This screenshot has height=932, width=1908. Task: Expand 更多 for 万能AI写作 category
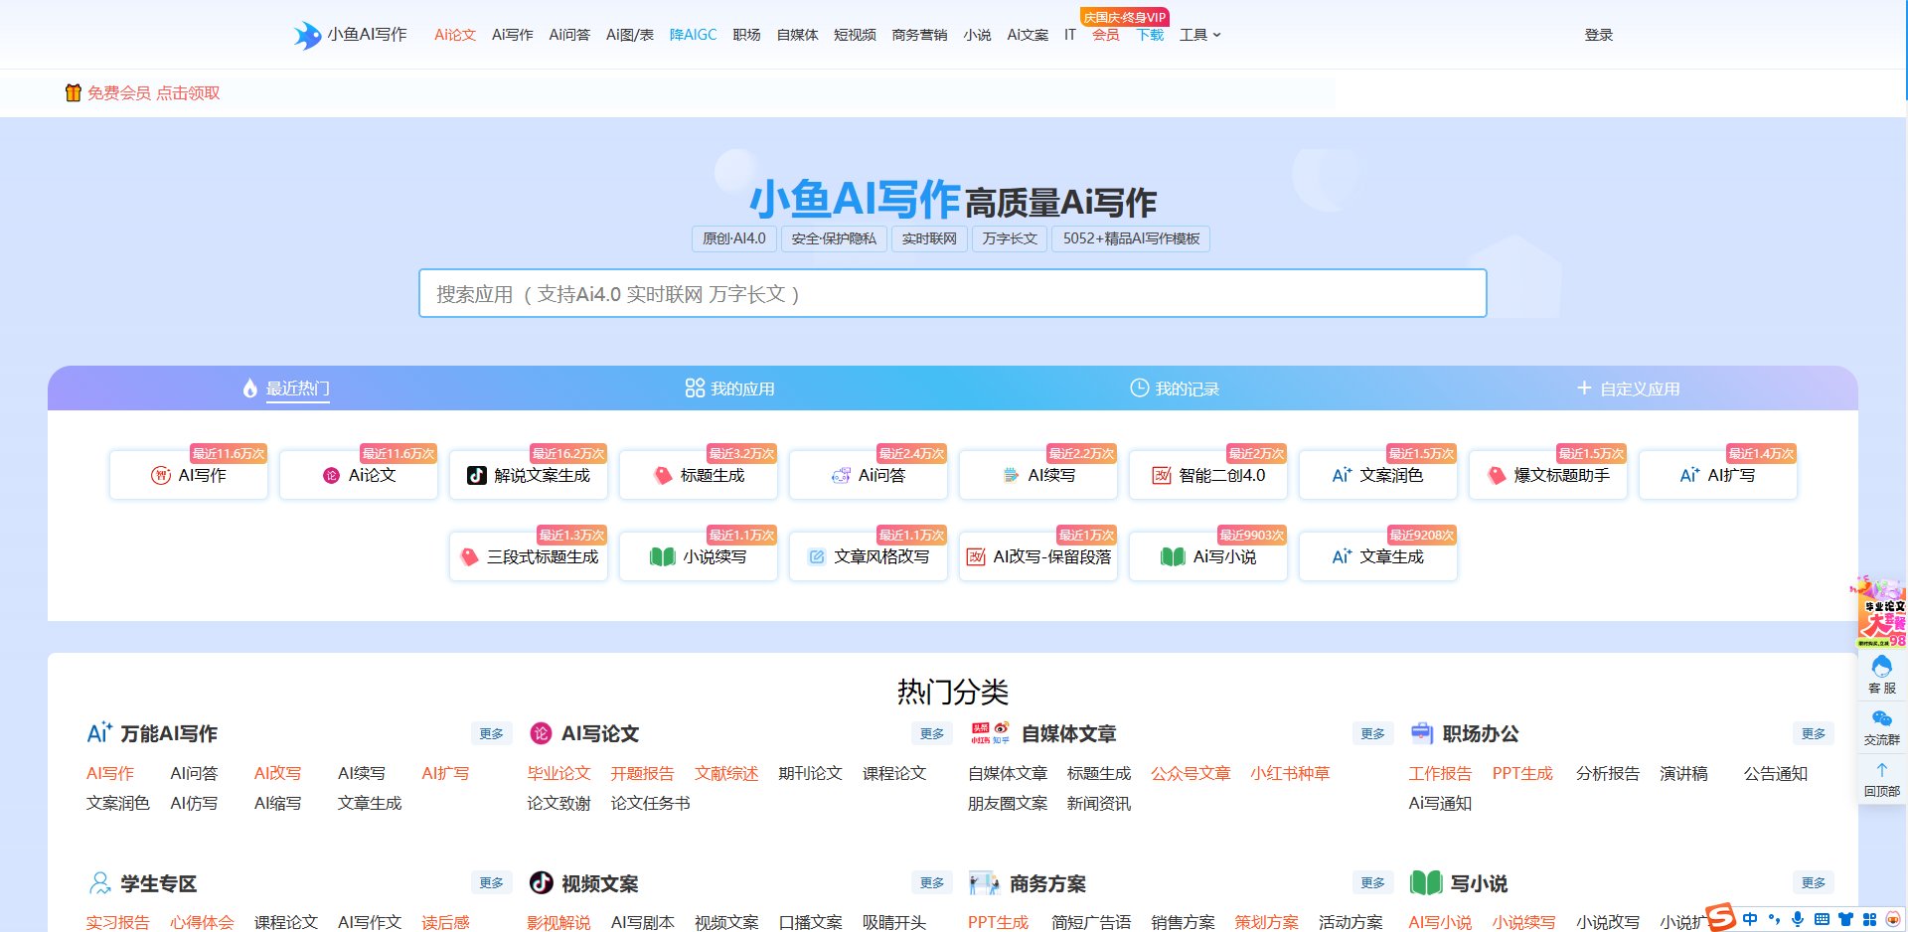tap(491, 733)
